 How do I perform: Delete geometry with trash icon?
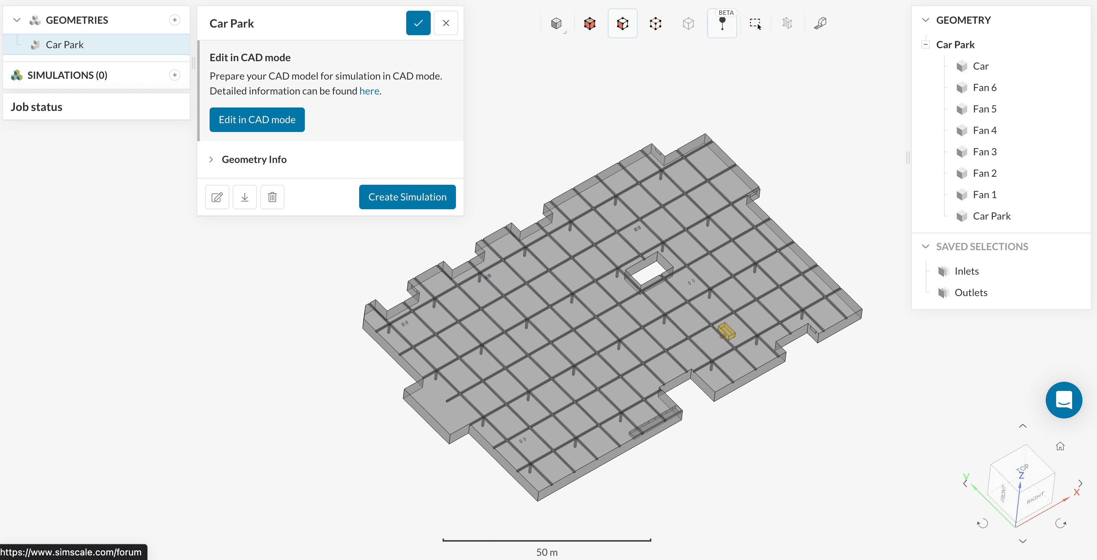pos(272,197)
